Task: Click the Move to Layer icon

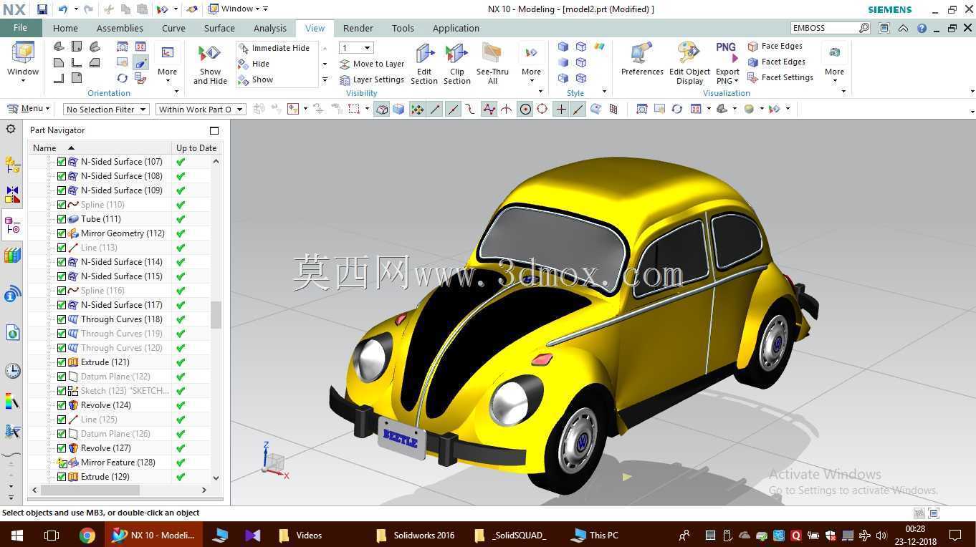Action: coord(344,64)
